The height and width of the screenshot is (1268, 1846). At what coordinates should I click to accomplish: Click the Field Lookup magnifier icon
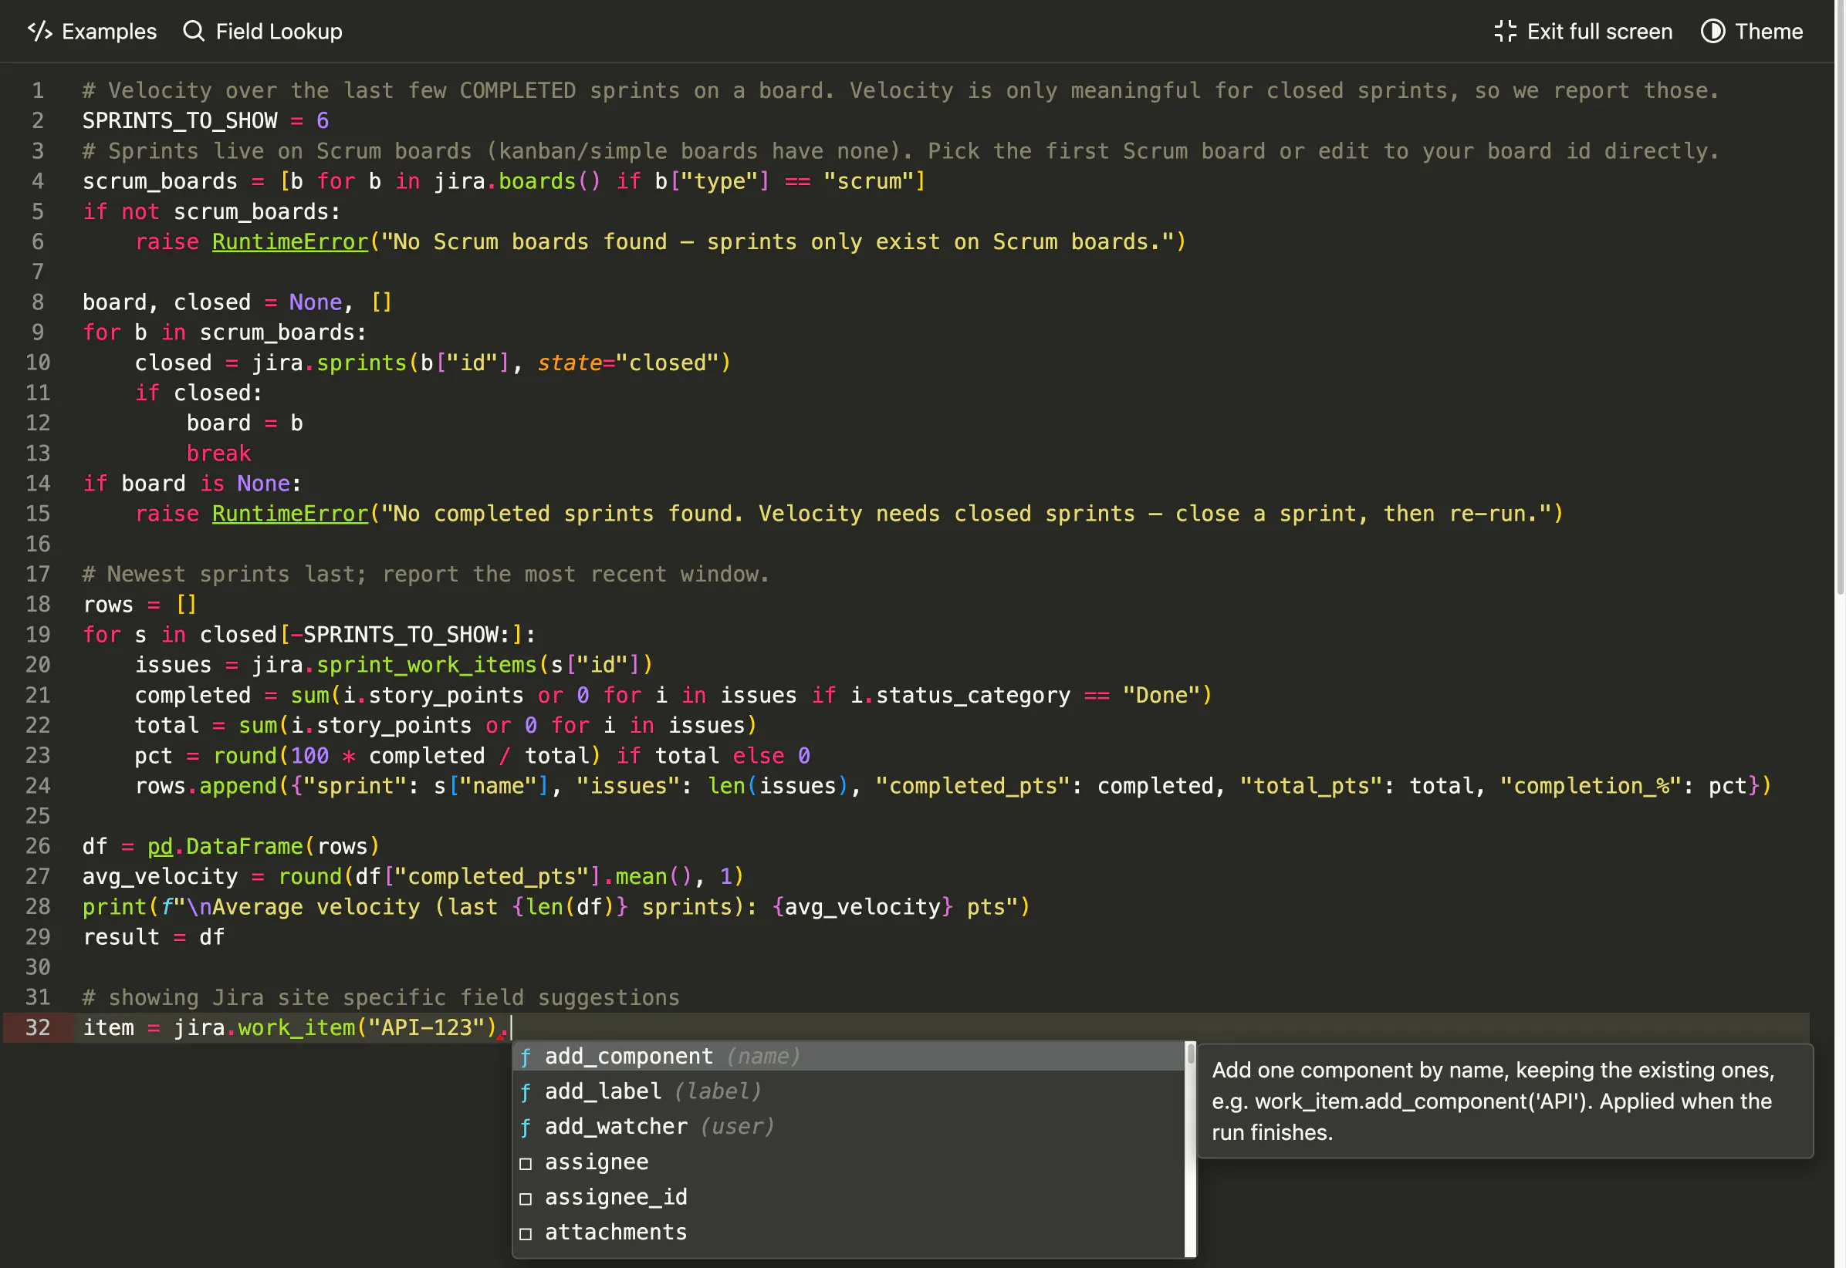[193, 31]
